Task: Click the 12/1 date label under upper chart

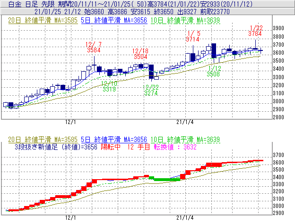Action: (70, 122)
